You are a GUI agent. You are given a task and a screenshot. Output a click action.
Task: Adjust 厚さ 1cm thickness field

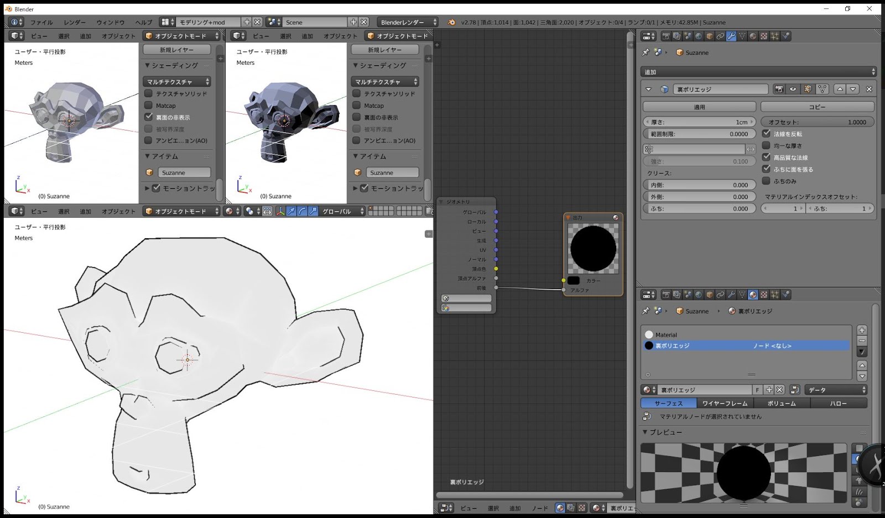(x=699, y=122)
